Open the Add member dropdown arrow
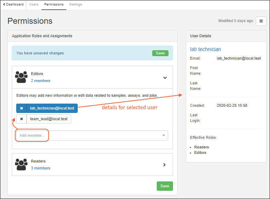270x199 pixels. coord(164,136)
